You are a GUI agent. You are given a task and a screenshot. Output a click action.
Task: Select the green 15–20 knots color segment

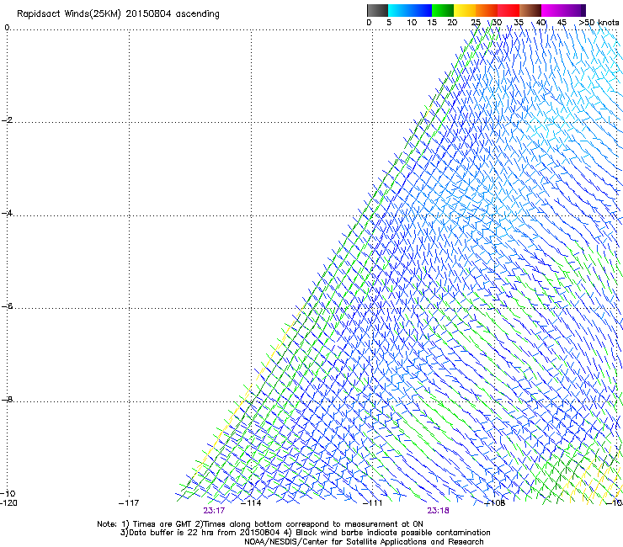[x=443, y=10]
